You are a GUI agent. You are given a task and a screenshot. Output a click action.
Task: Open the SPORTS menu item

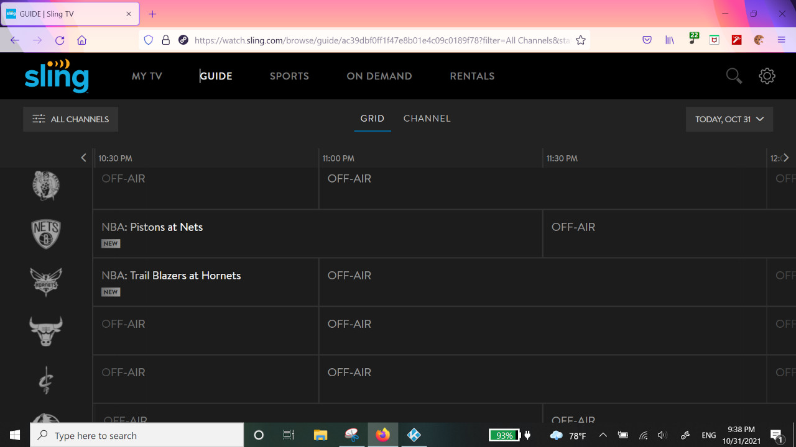coord(289,76)
